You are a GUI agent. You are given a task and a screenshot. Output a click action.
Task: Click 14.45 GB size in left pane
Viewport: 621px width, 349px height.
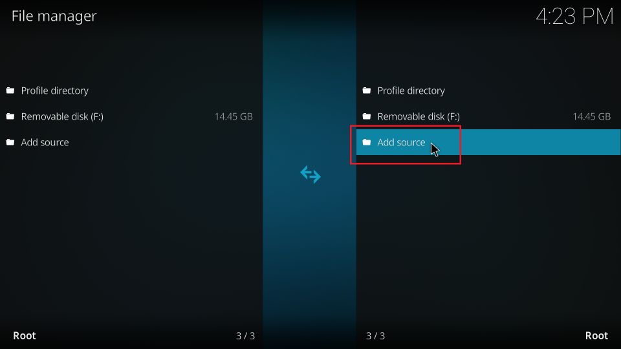pyautogui.click(x=234, y=116)
